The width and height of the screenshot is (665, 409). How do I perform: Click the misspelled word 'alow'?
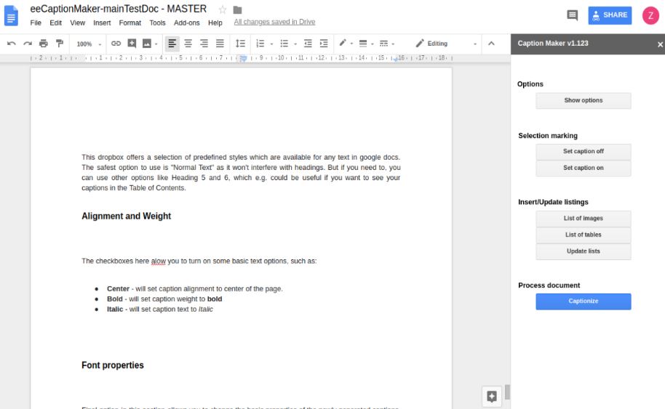point(158,262)
